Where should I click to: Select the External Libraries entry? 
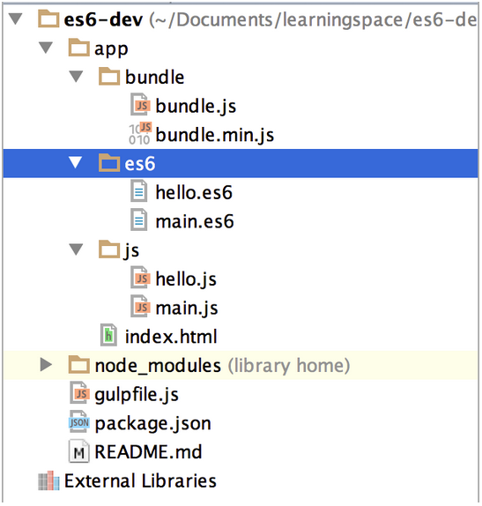tap(140, 480)
